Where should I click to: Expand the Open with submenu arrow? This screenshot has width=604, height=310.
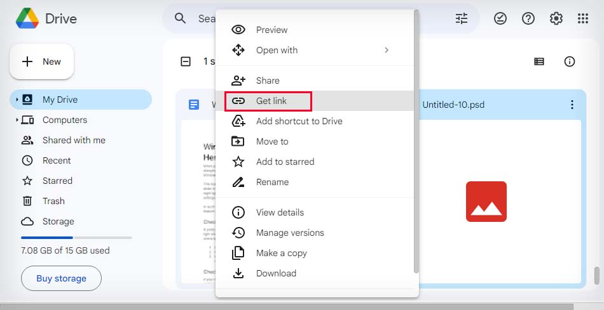pyautogui.click(x=387, y=50)
